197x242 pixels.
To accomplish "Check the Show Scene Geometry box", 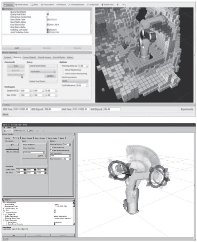I will pyautogui.click(x=55, y=224).
